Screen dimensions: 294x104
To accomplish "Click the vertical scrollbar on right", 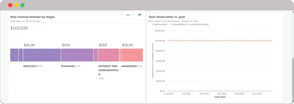I will tap(293, 80).
